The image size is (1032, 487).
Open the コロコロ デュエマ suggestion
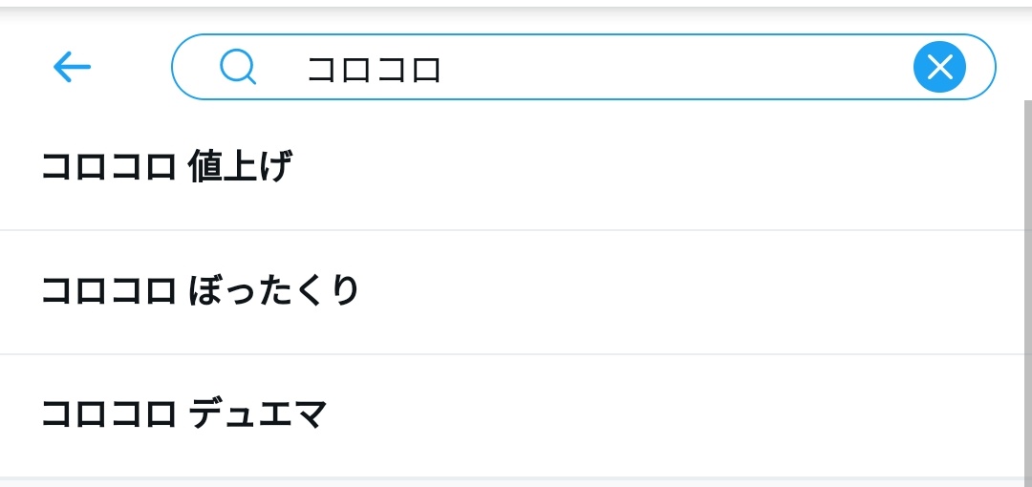pyautogui.click(x=184, y=415)
